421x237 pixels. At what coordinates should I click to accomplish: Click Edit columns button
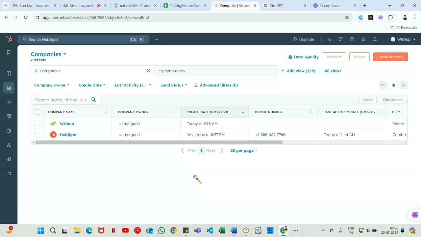pyautogui.click(x=393, y=100)
